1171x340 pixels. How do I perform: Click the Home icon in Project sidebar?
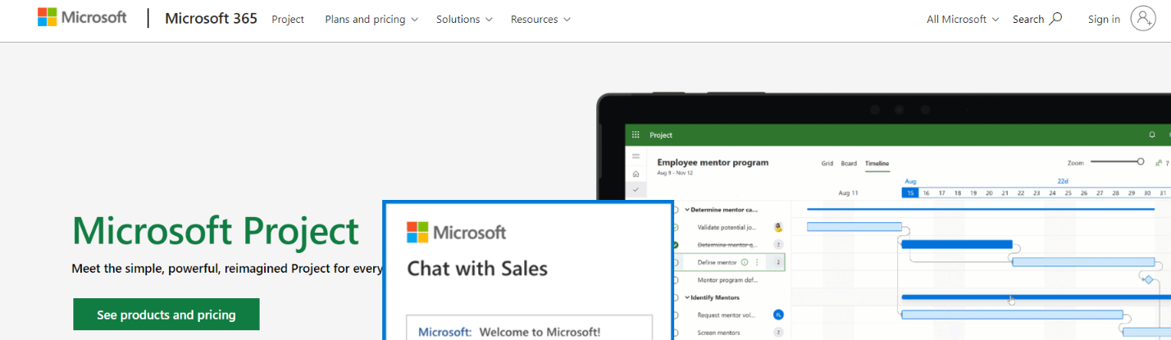(636, 174)
